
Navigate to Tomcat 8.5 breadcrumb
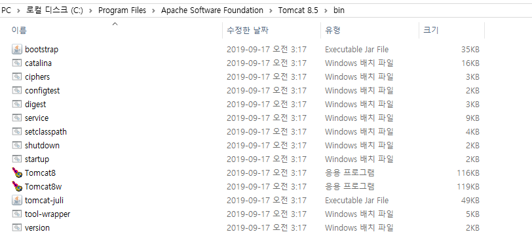(298, 10)
